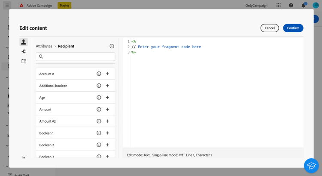Navigate to Attributes breadcrumb
322x176 pixels.
pyautogui.click(x=44, y=46)
